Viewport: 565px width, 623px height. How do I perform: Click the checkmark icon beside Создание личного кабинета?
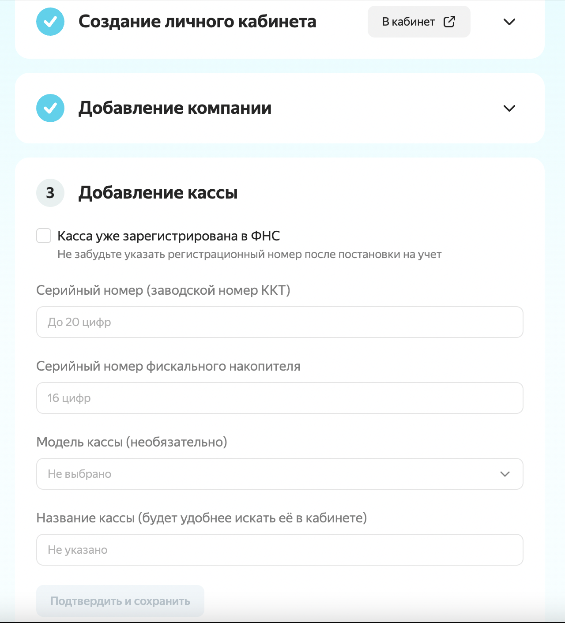(50, 22)
